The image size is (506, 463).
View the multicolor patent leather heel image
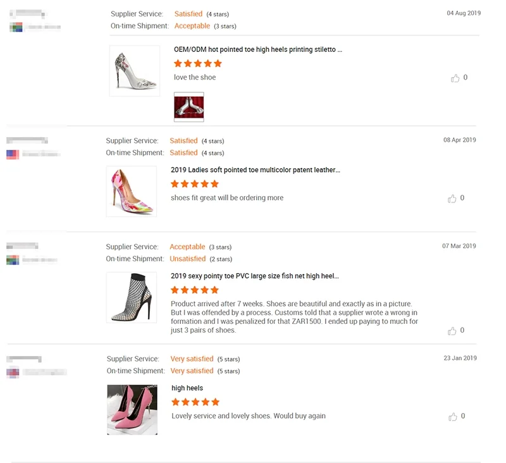click(131, 191)
